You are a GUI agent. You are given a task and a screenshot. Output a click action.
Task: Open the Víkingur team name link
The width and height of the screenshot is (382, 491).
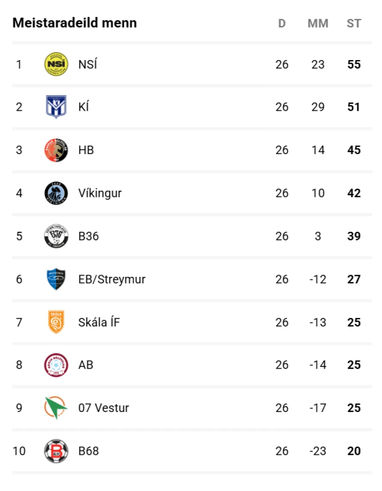coord(100,193)
